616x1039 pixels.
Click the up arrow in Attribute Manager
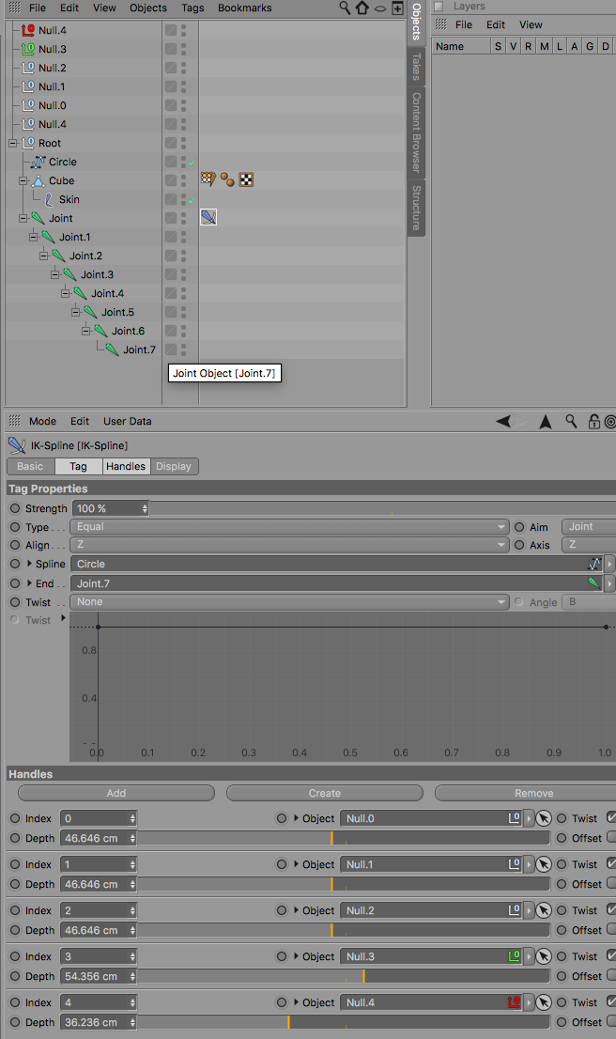[x=546, y=422]
